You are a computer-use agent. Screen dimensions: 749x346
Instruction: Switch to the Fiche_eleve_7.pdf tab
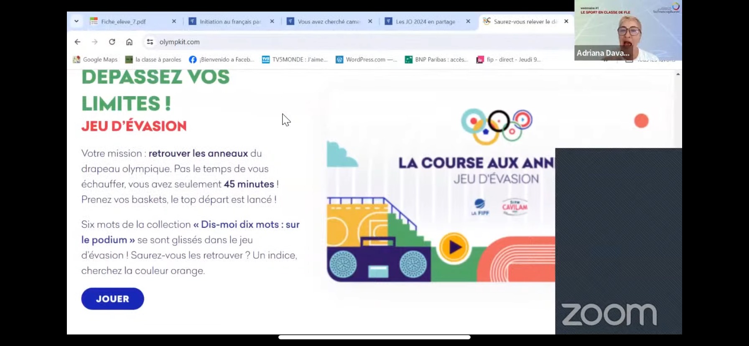point(123,22)
